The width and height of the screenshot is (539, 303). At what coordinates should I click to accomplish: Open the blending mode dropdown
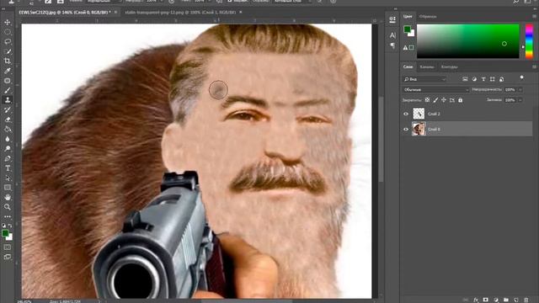tap(436, 90)
